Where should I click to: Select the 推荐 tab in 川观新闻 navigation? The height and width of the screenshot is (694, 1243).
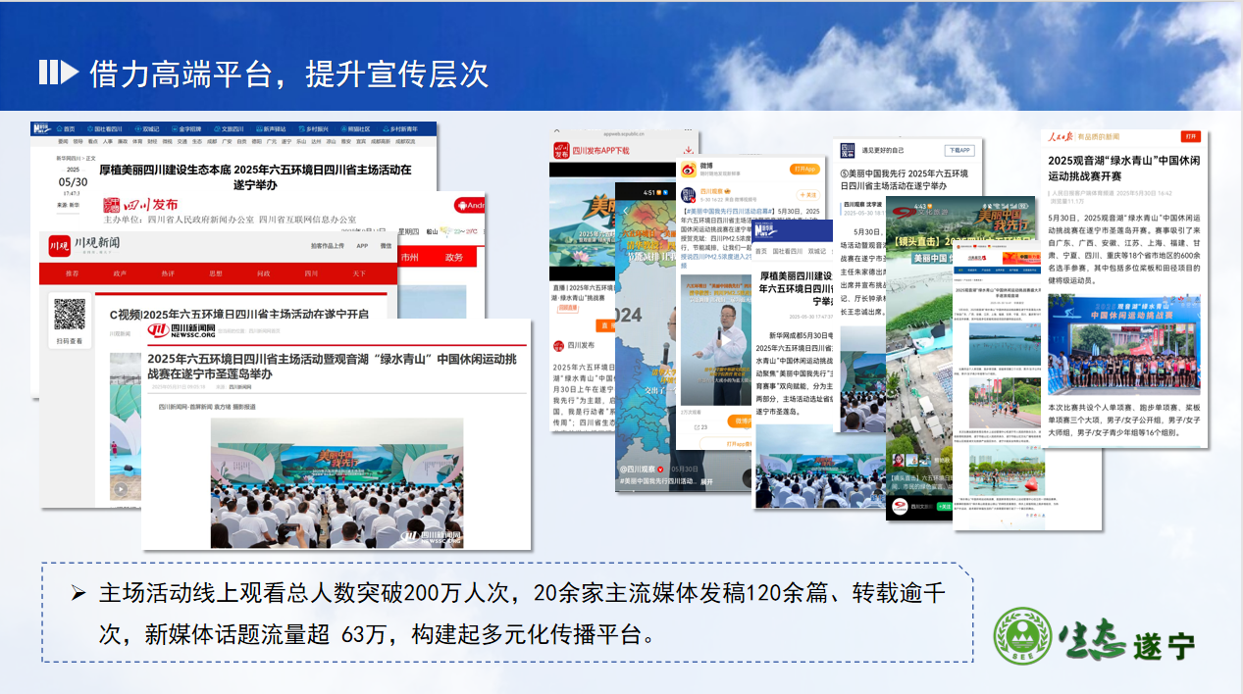[73, 273]
